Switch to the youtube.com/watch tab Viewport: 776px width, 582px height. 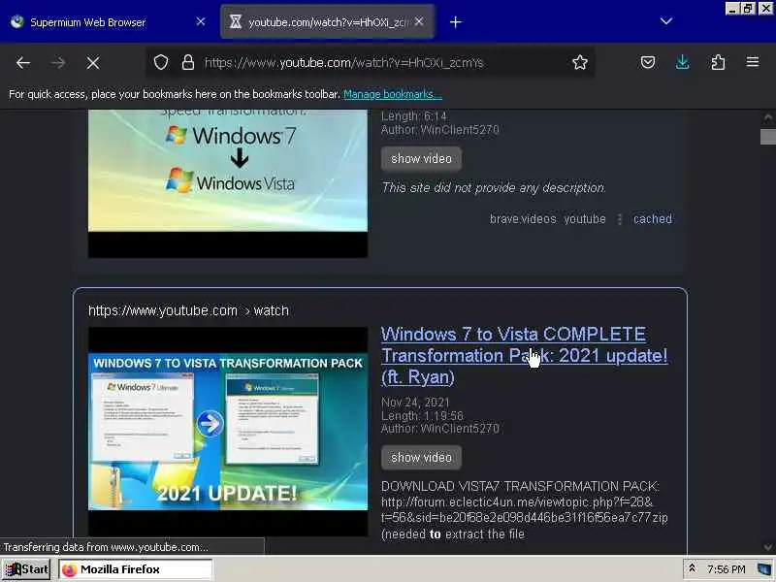click(x=328, y=21)
